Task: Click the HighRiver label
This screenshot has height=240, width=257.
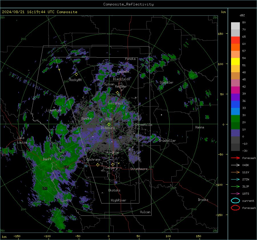Action: click(119, 200)
